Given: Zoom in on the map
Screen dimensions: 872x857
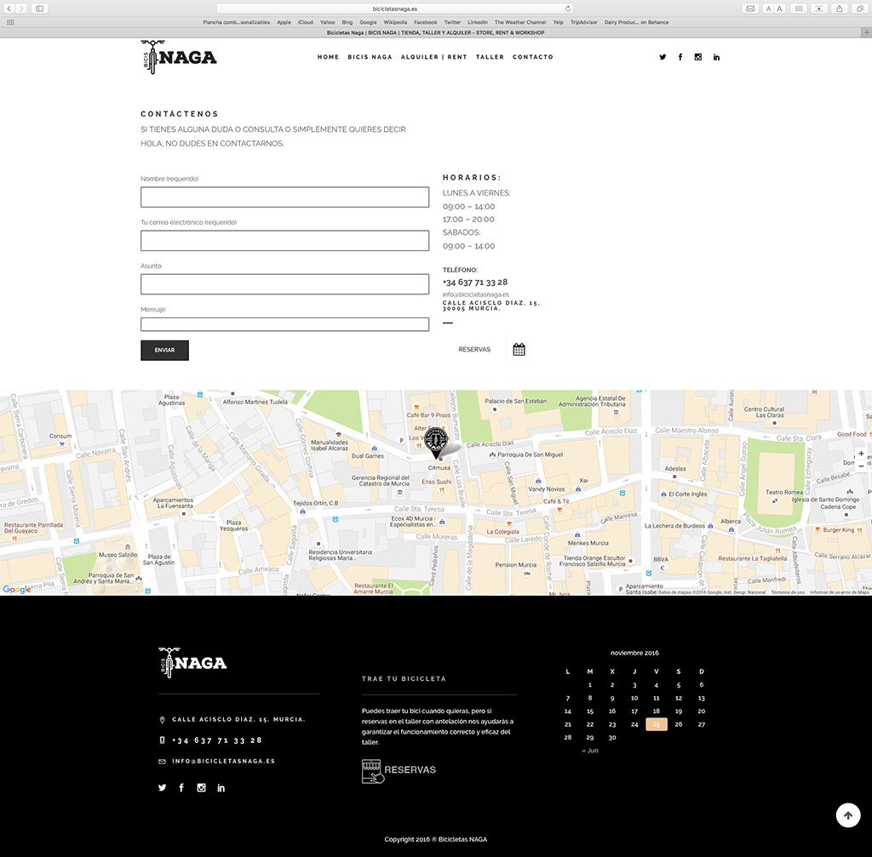Looking at the screenshot, I should click(x=861, y=454).
